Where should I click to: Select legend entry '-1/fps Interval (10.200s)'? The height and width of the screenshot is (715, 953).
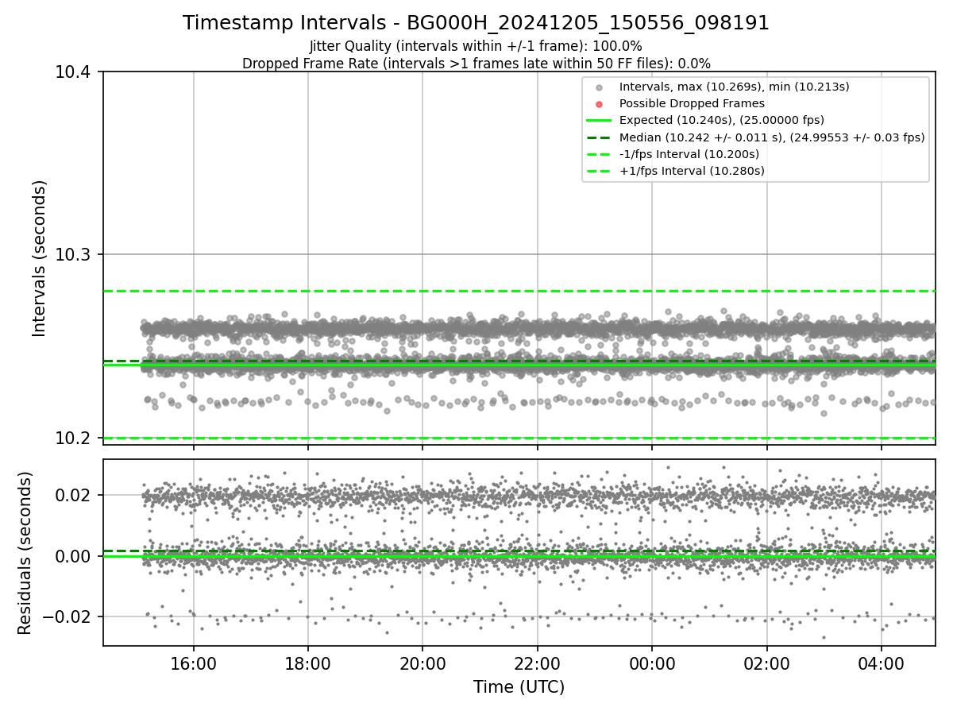click(689, 154)
